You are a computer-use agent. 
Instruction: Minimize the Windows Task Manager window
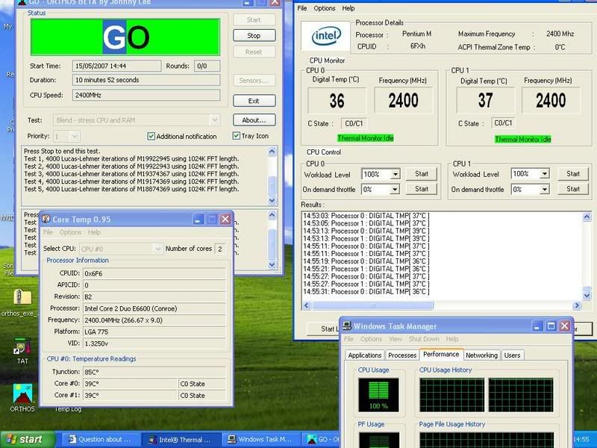(537, 326)
